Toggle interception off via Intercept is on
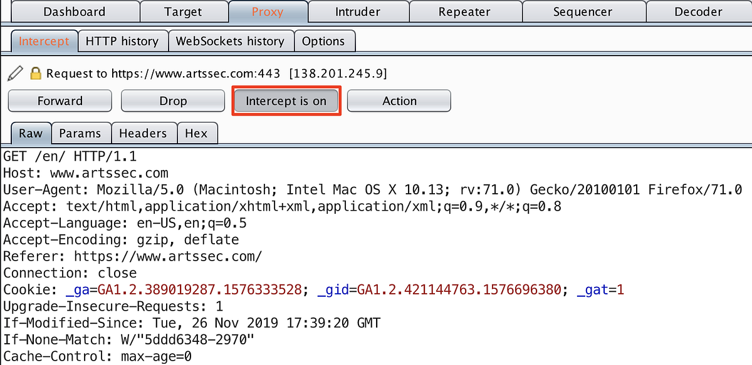752x365 pixels. [286, 101]
